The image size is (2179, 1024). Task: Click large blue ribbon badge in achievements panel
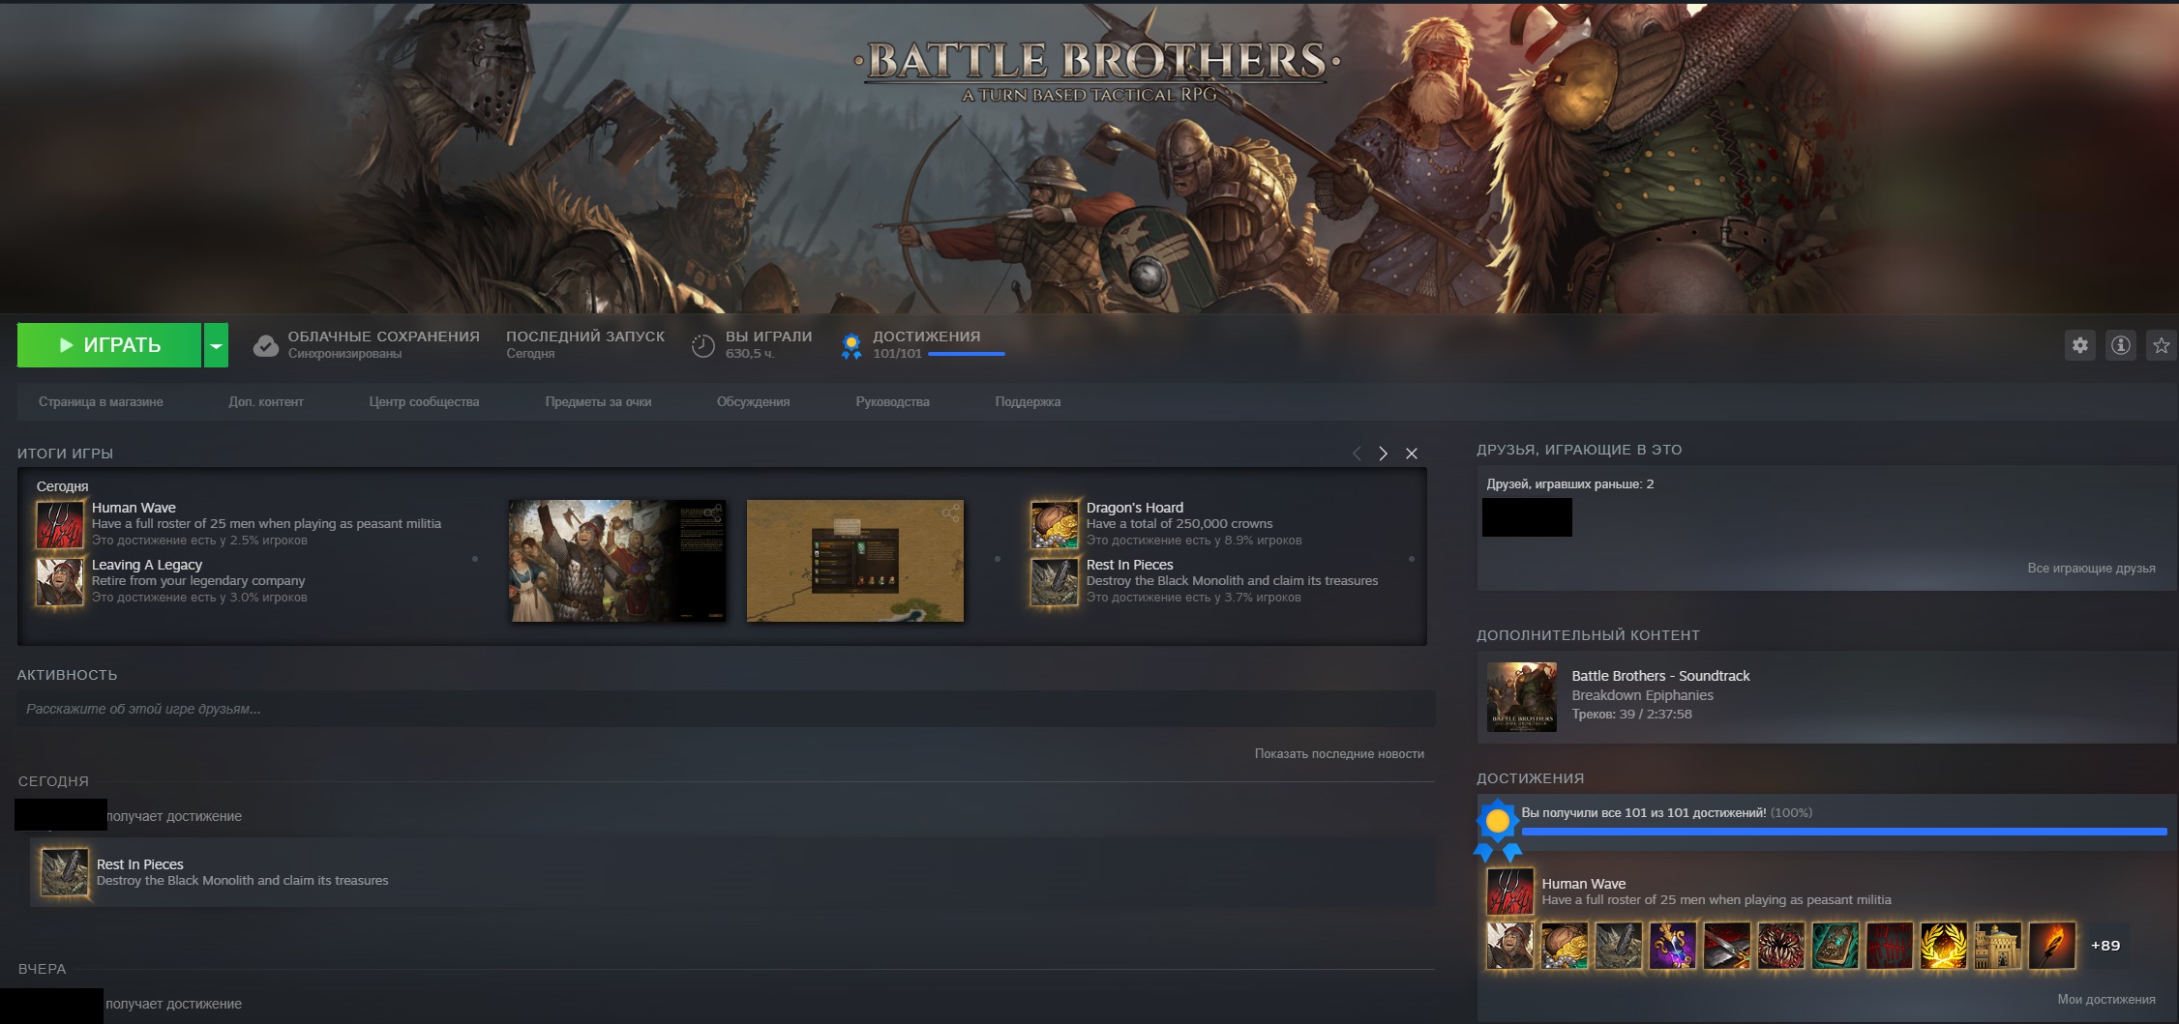coord(1498,830)
